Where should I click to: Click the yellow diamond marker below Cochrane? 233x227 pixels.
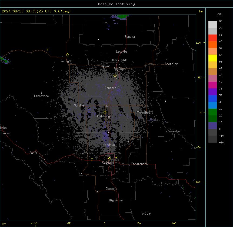pyautogui.click(x=92, y=159)
